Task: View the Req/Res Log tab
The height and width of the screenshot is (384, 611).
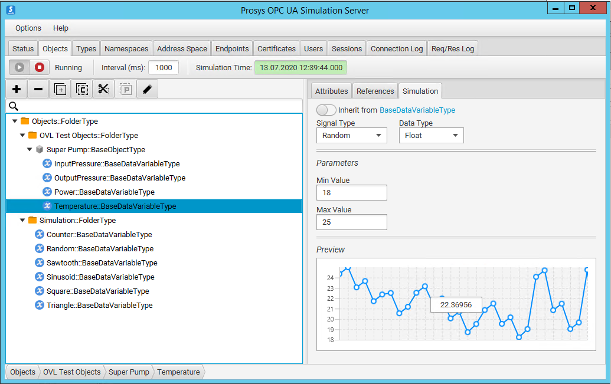Action: pos(453,49)
